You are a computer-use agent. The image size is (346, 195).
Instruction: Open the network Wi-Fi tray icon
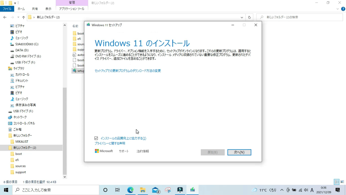coord(300,190)
